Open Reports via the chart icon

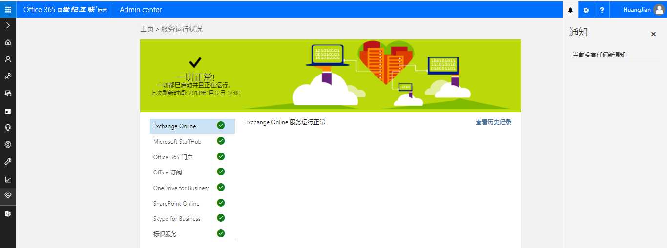point(8,179)
